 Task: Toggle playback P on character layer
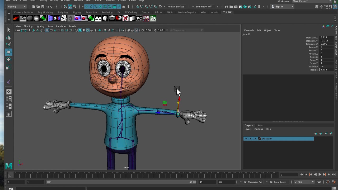click(x=251, y=139)
